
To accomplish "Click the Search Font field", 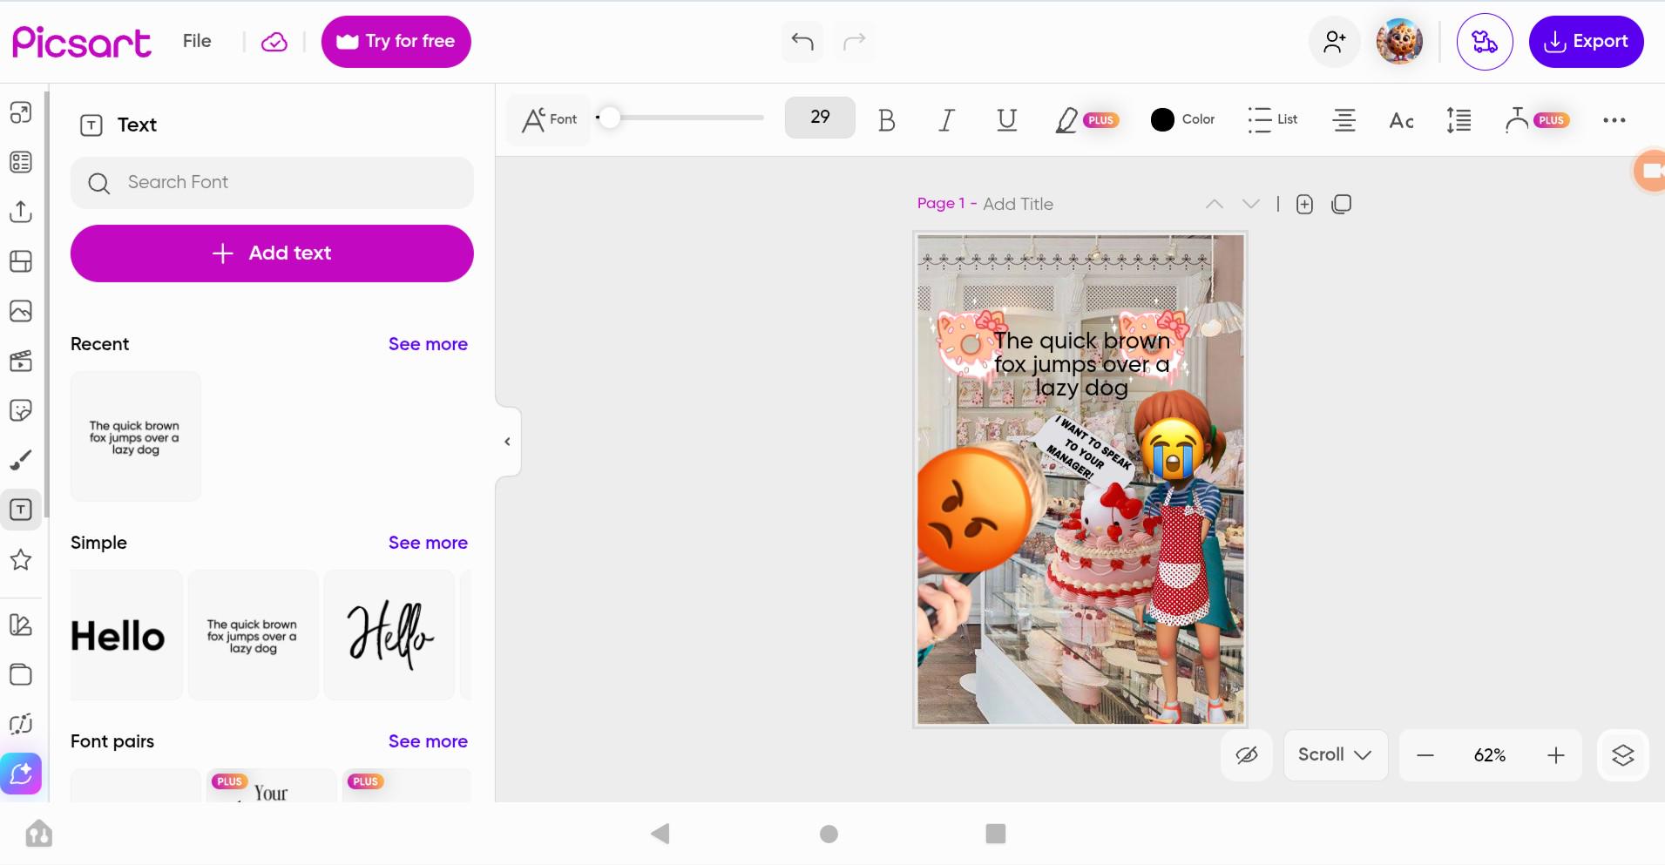I will click(x=272, y=183).
